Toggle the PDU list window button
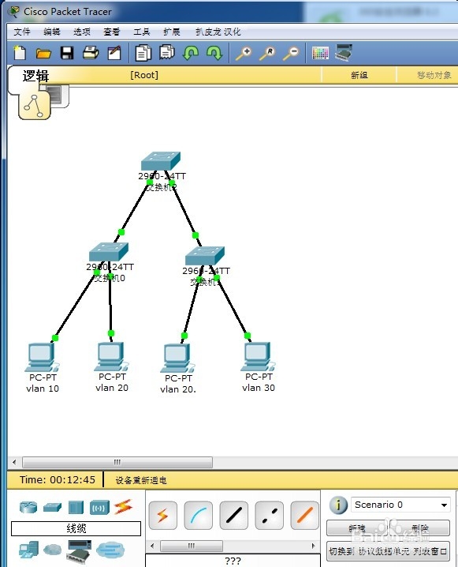Screen dimensions: 458x567 pyautogui.click(x=388, y=551)
